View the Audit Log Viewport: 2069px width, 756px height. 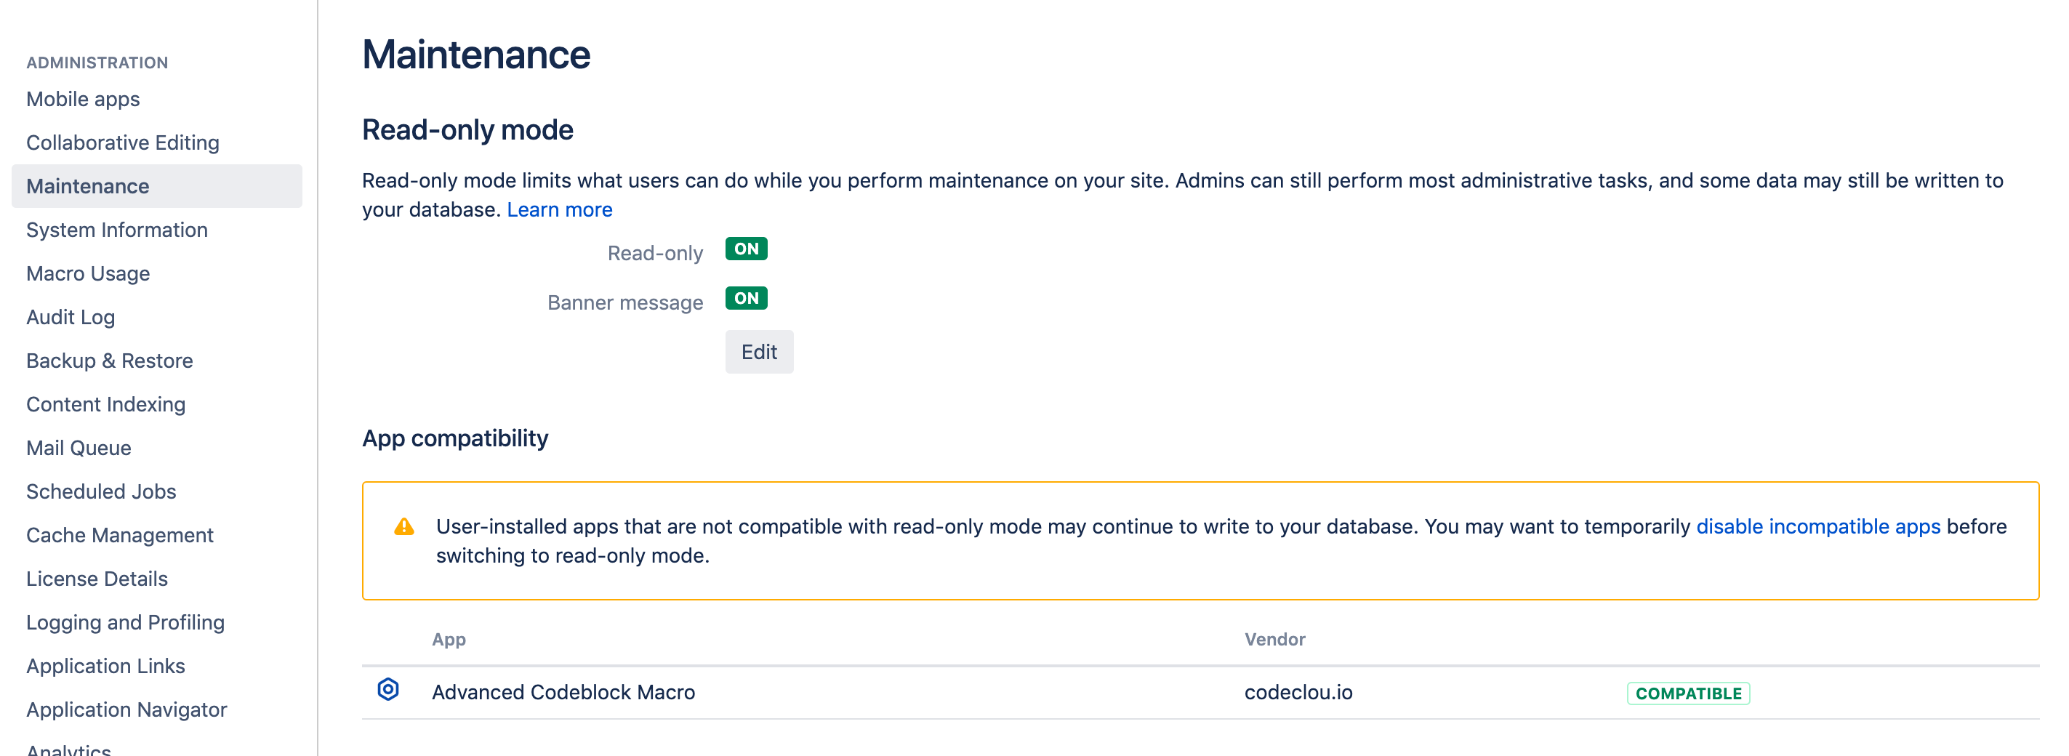pyautogui.click(x=71, y=316)
